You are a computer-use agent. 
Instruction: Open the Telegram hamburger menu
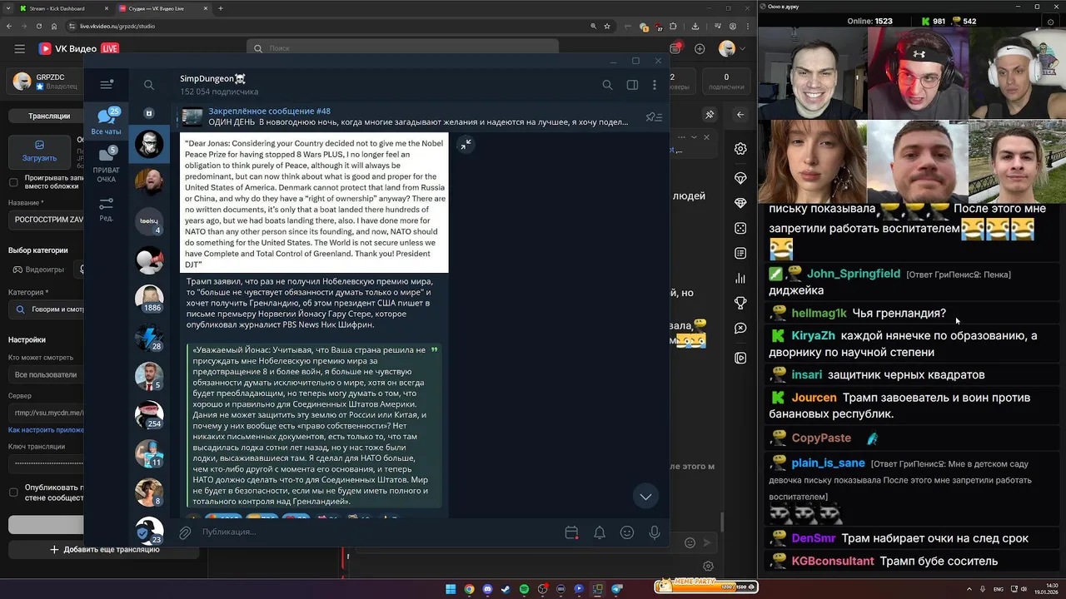107,84
